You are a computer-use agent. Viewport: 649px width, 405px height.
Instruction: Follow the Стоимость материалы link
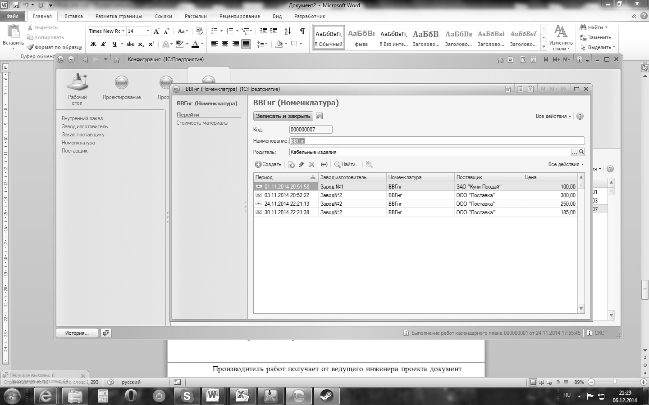pyautogui.click(x=202, y=123)
